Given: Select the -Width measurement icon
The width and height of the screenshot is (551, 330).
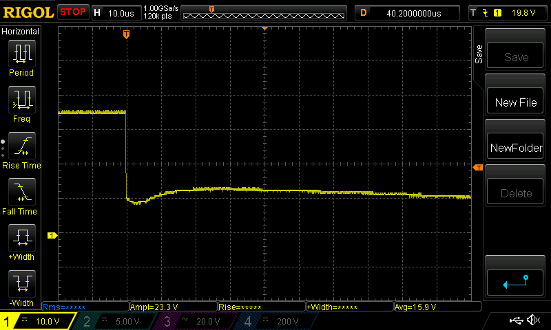Looking at the screenshot, I should click(21, 283).
